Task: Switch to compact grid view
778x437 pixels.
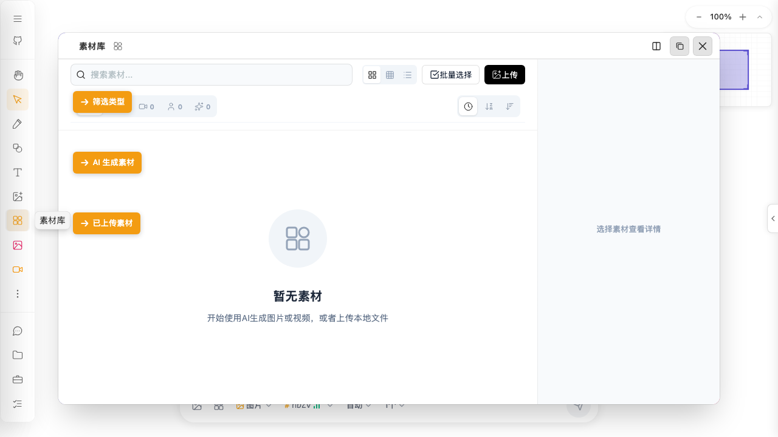Action: (x=390, y=75)
